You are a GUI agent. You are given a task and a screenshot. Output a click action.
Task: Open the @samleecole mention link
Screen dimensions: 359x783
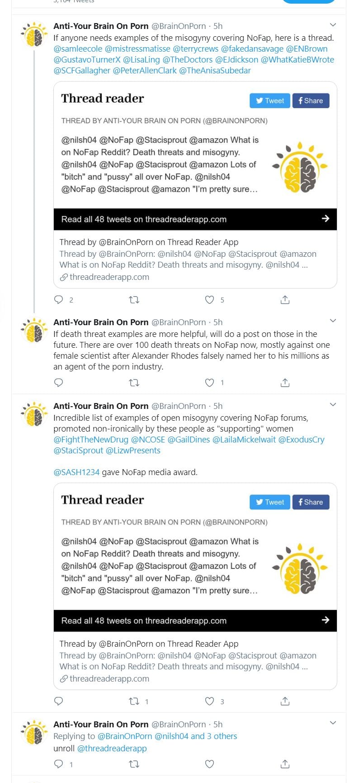78,49
